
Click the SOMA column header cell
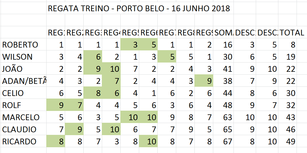[223, 33]
